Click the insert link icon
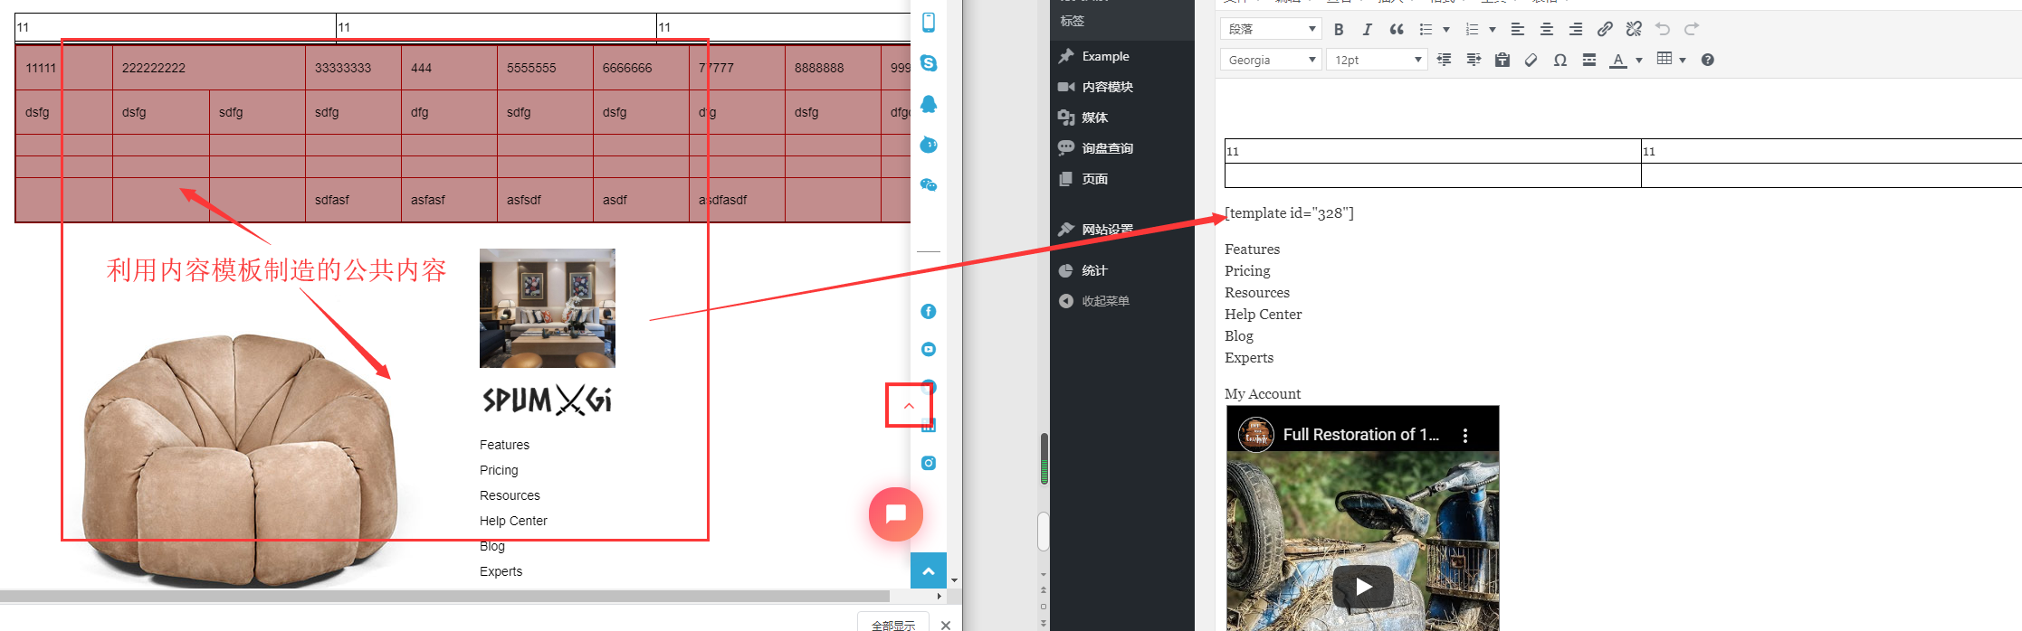The image size is (2022, 631). tap(1605, 29)
